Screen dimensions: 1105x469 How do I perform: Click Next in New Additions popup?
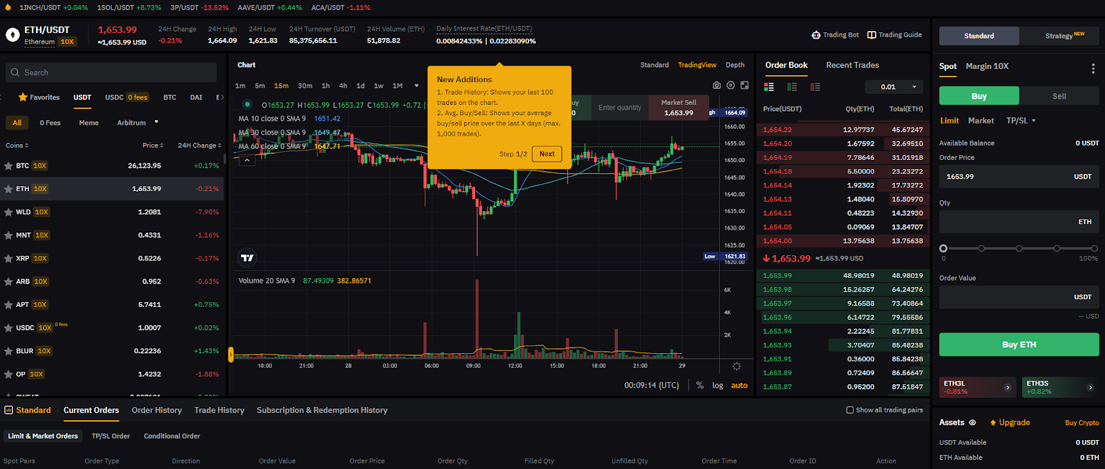(x=547, y=154)
